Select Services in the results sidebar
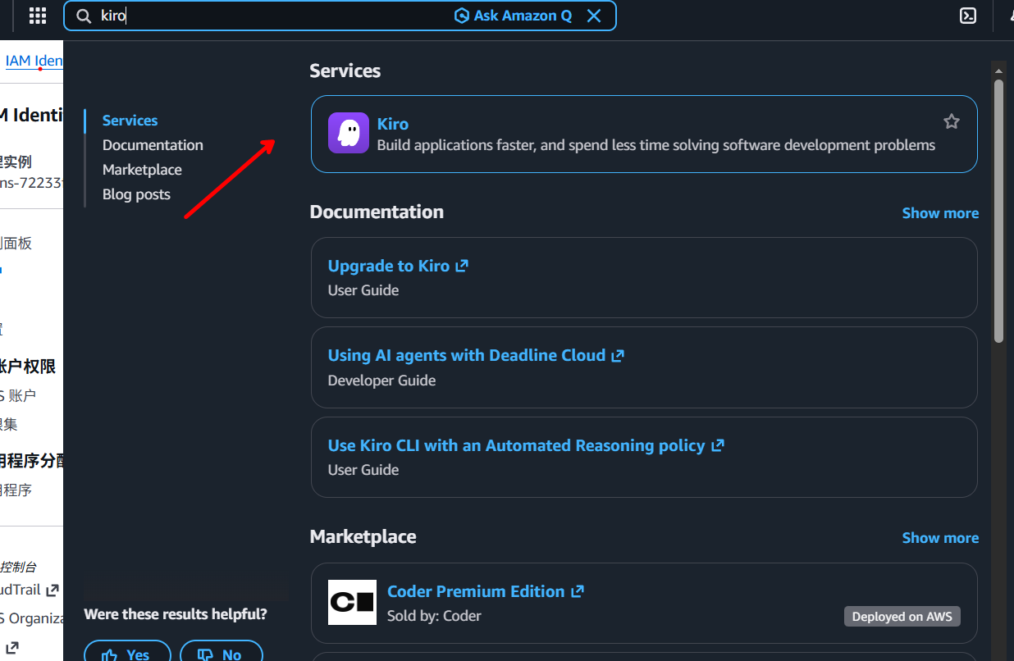This screenshot has height=661, width=1014. 130,121
